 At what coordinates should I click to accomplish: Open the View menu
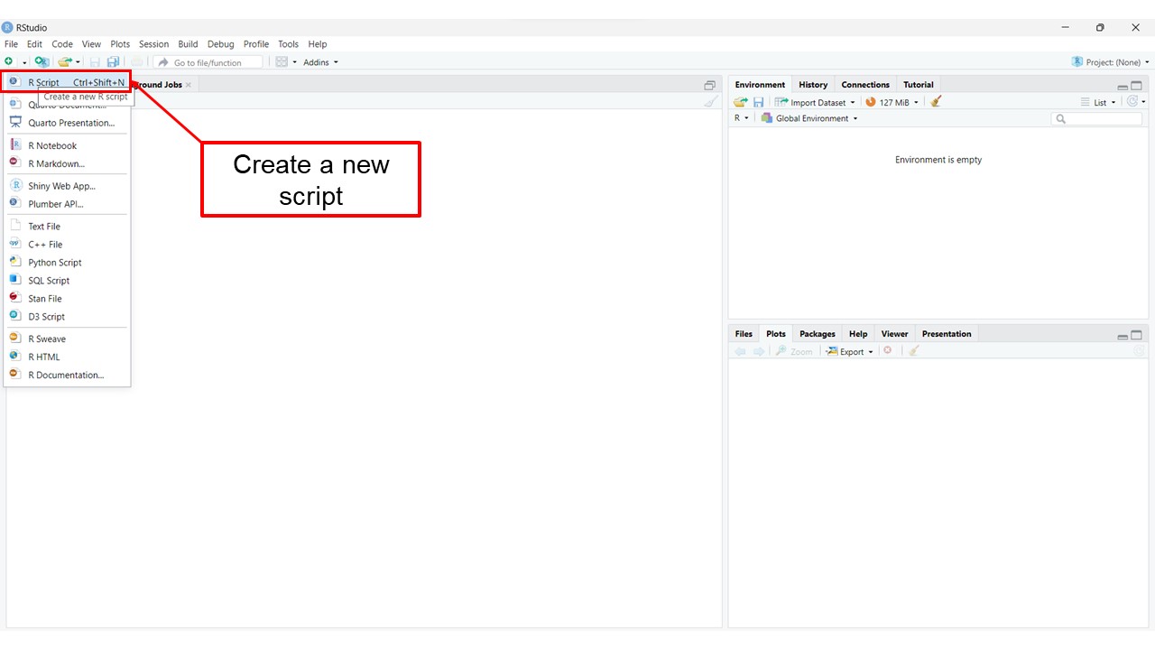point(91,43)
